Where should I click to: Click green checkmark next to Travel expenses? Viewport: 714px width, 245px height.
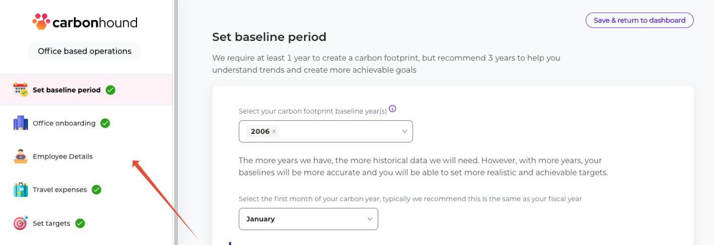click(x=97, y=190)
